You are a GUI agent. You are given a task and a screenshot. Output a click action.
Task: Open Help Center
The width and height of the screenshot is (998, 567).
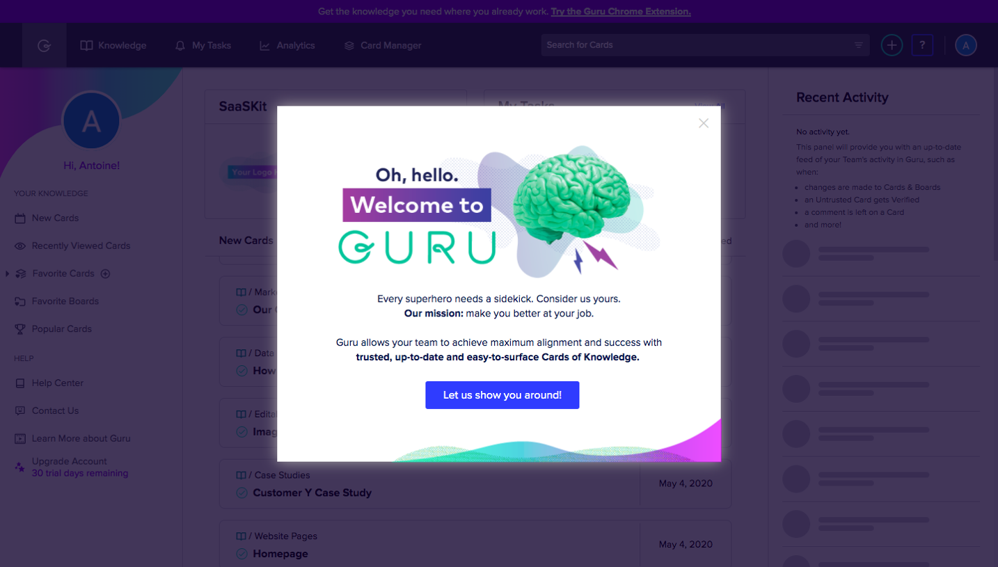coord(57,383)
